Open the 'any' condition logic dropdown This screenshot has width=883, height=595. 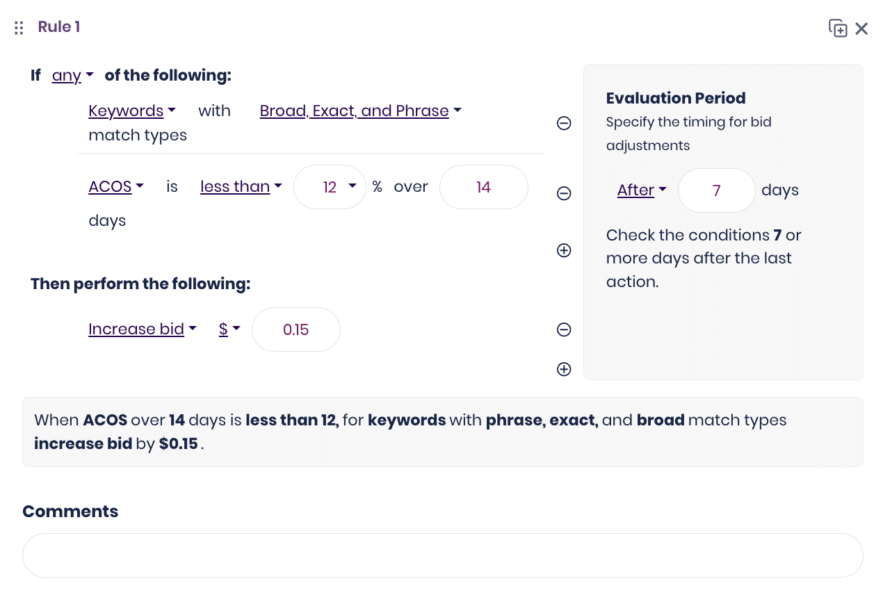click(73, 75)
